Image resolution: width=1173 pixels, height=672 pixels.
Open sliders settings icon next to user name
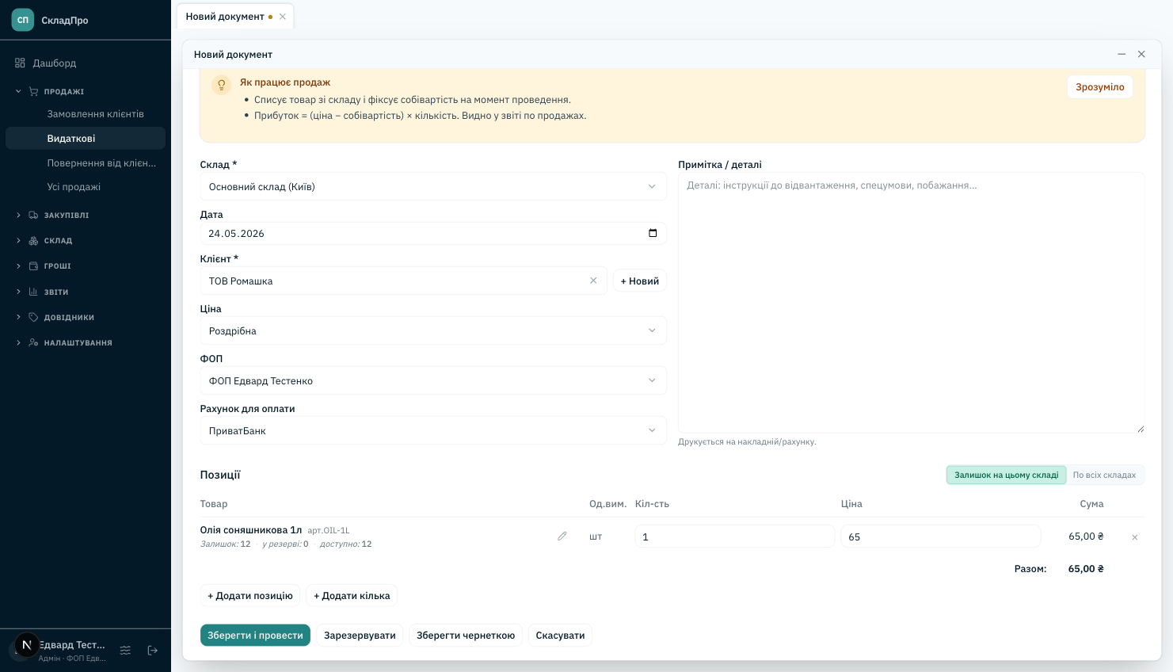pyautogui.click(x=125, y=651)
